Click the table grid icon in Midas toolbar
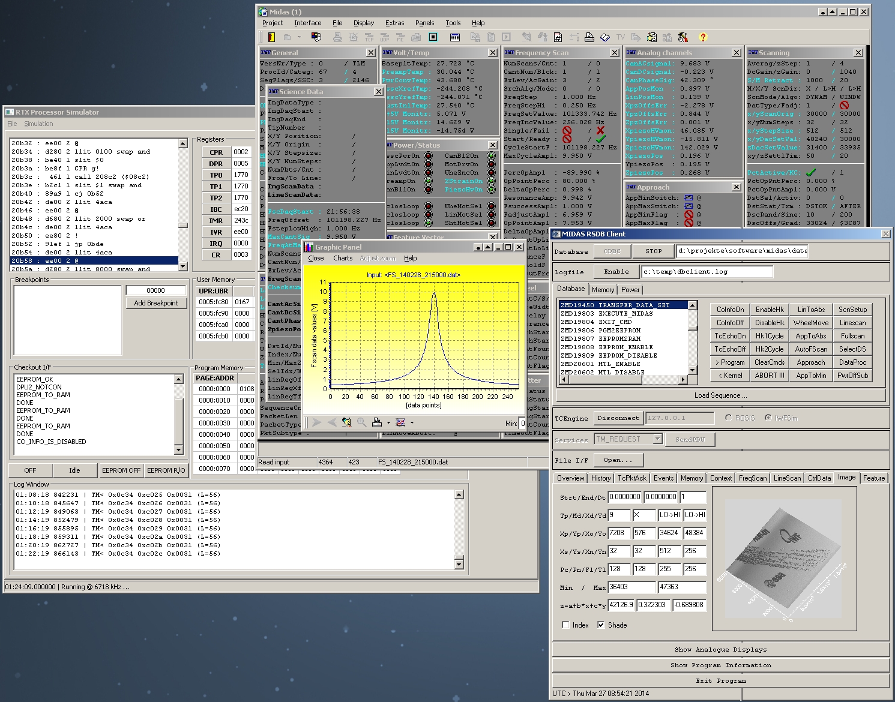Viewport: 895px width, 702px height. tap(454, 37)
